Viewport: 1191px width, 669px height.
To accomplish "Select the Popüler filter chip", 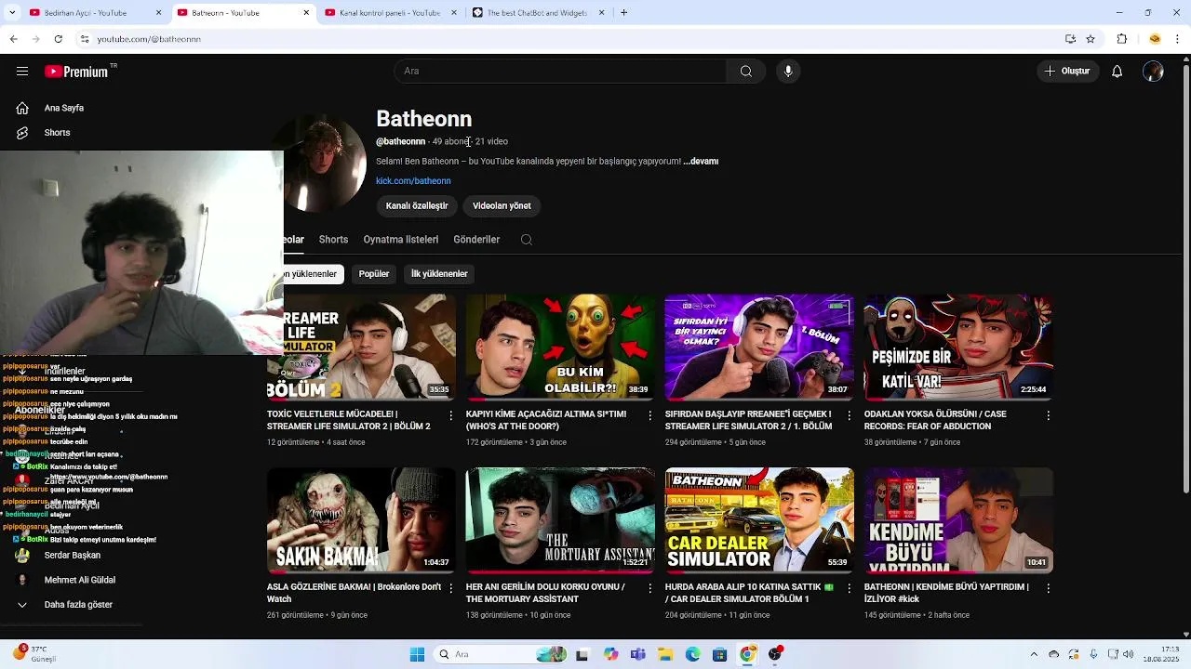I will [374, 274].
